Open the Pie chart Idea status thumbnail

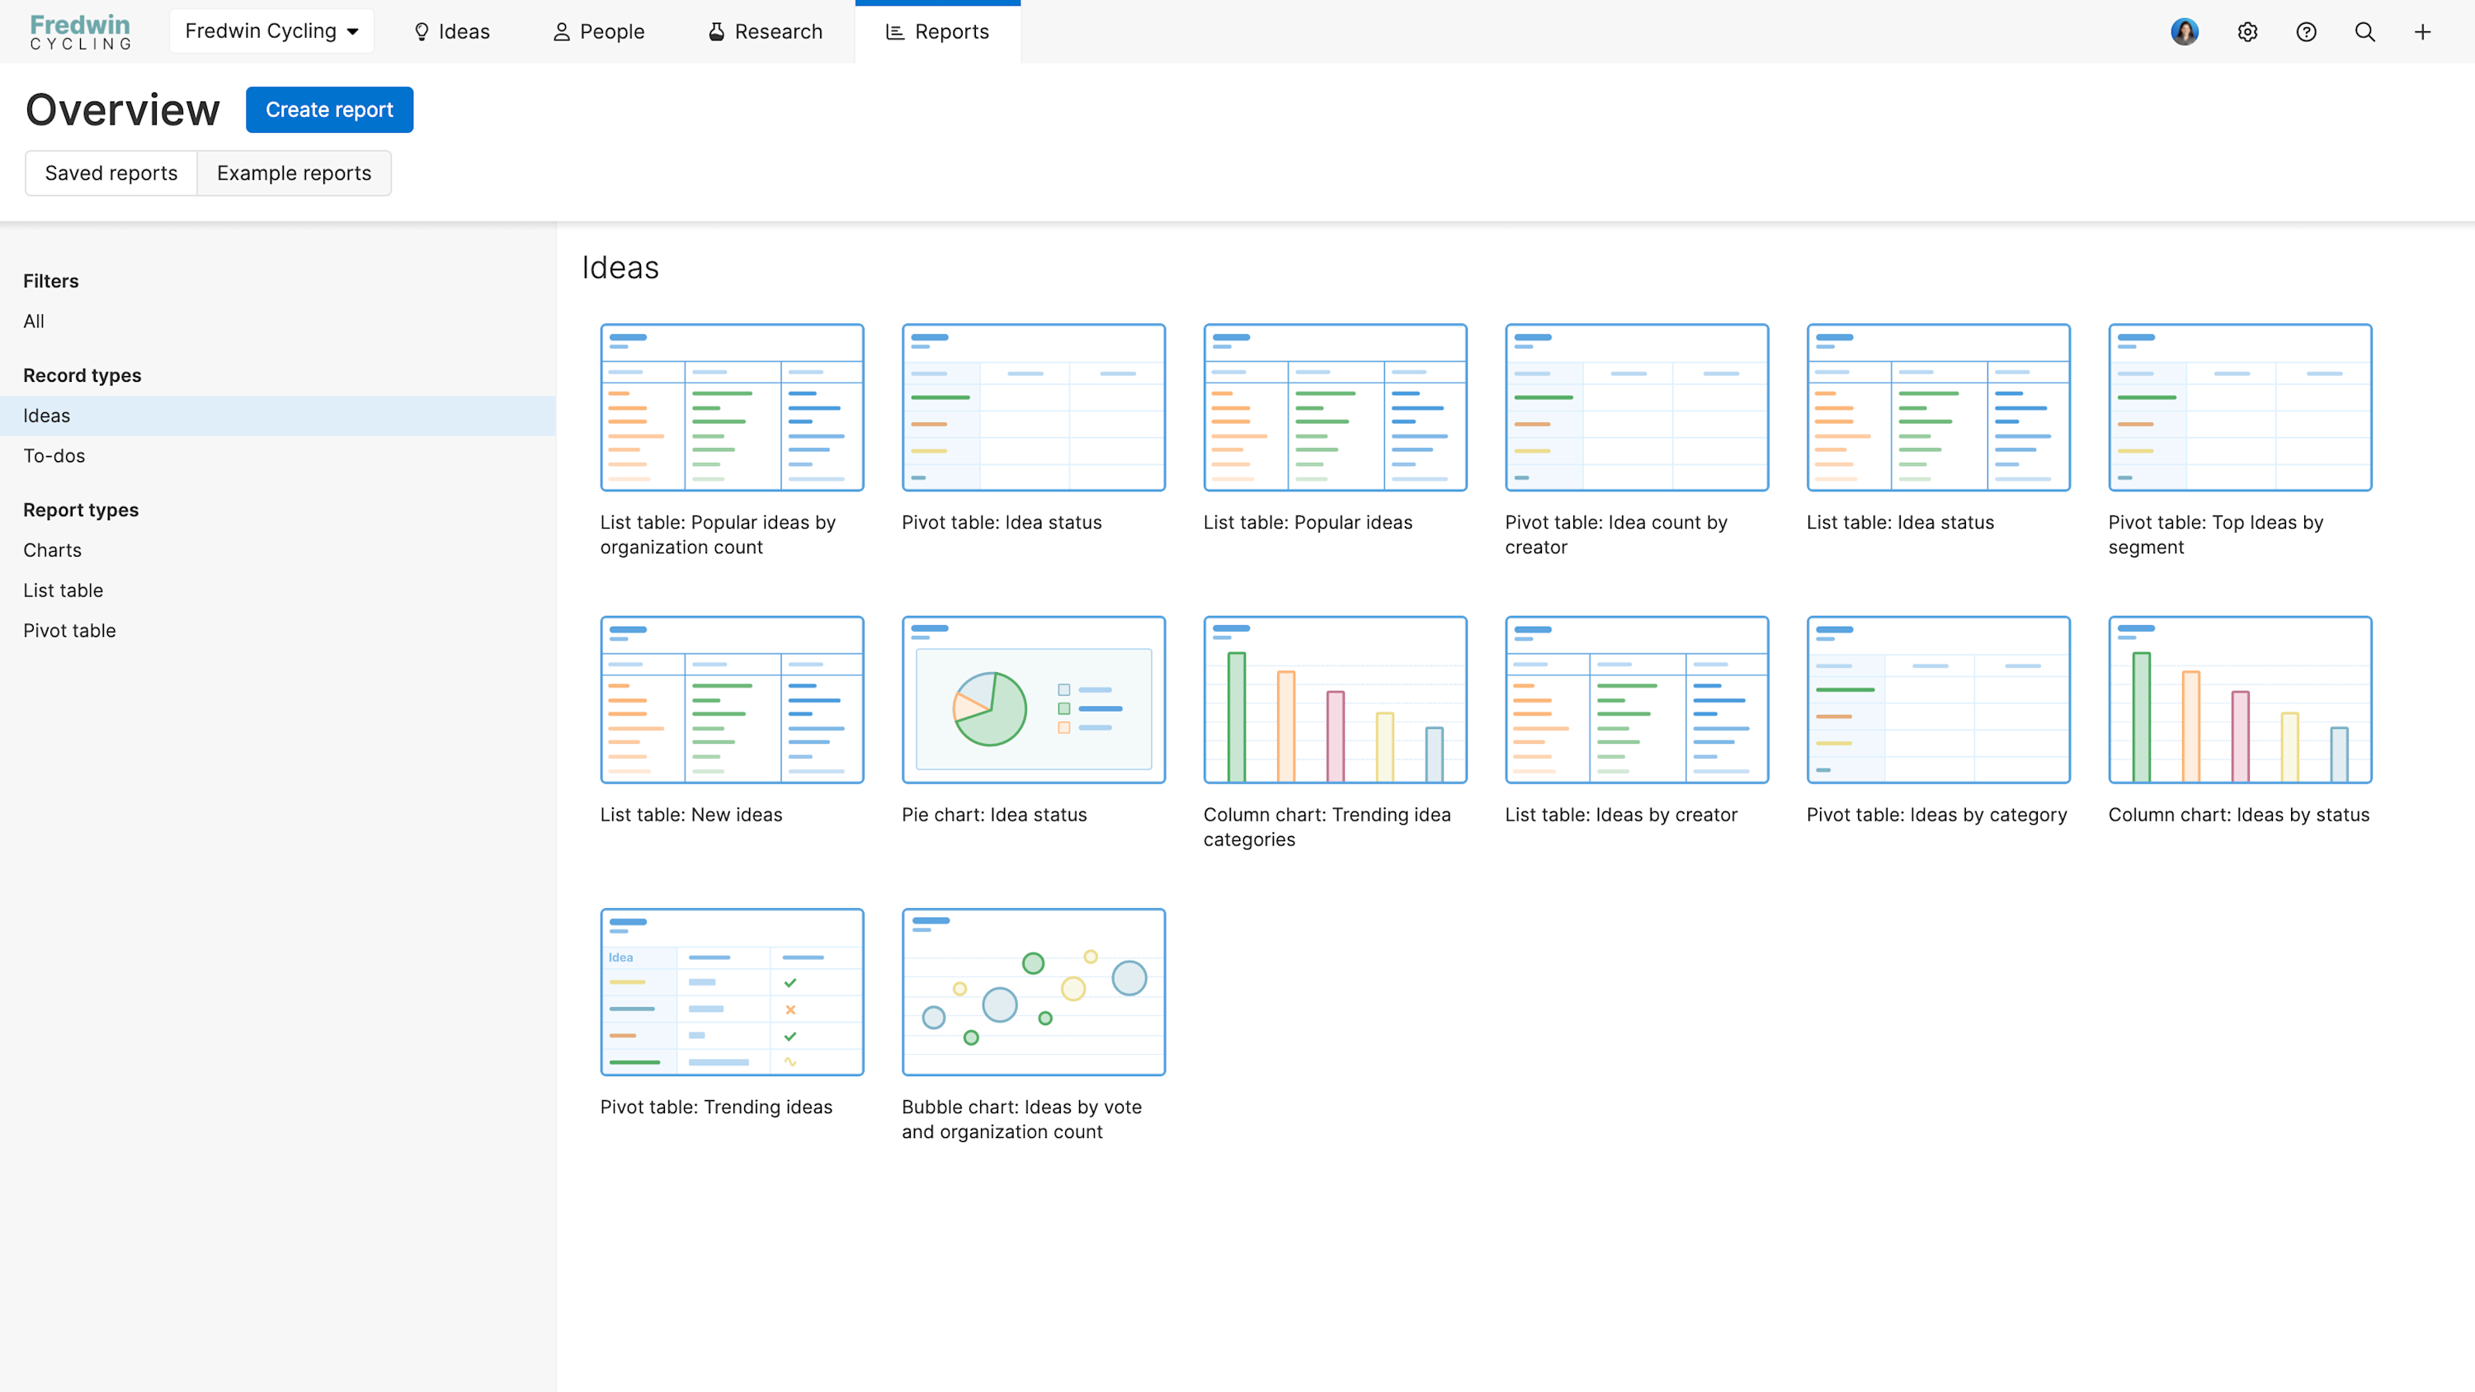(1033, 699)
